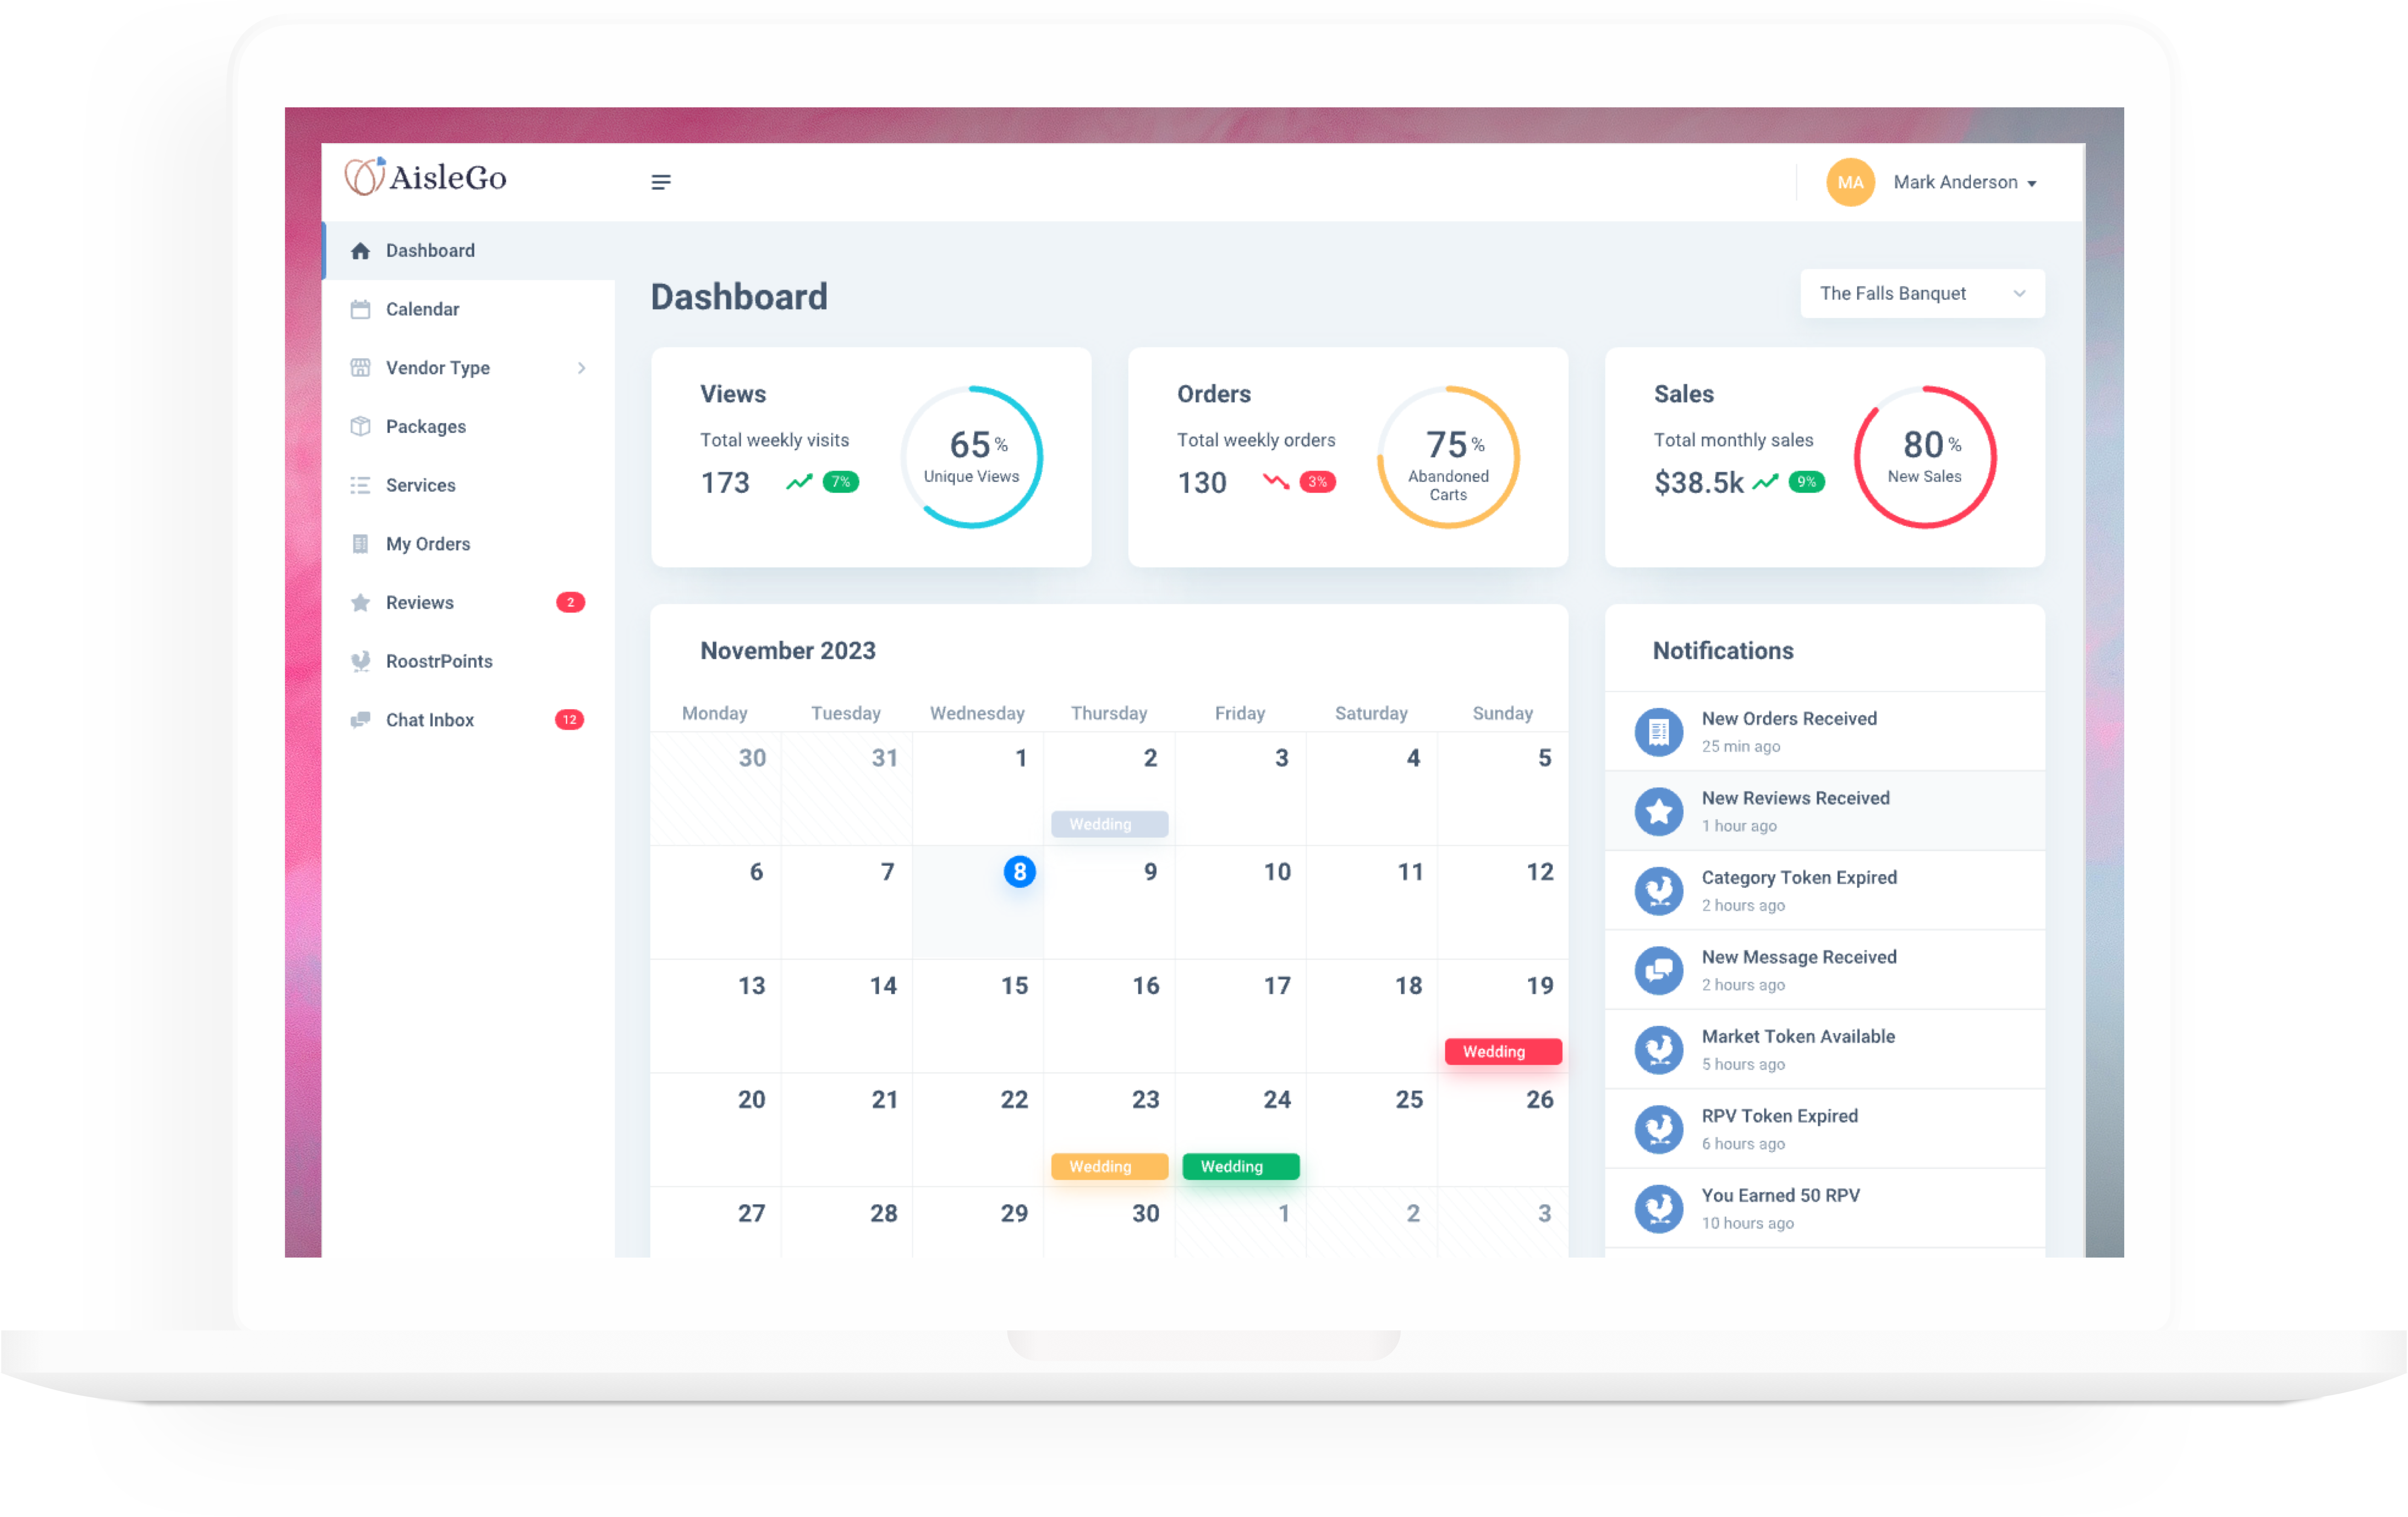Viewport: 2408px width, 1517px height.
Task: Click the RoostrPoints rooster icon
Action: (x=361, y=661)
